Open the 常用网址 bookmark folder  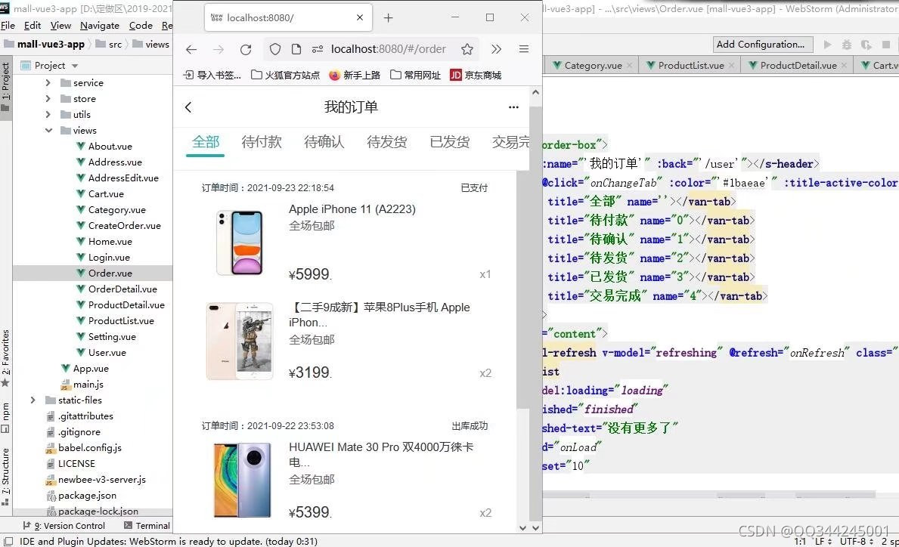[416, 75]
